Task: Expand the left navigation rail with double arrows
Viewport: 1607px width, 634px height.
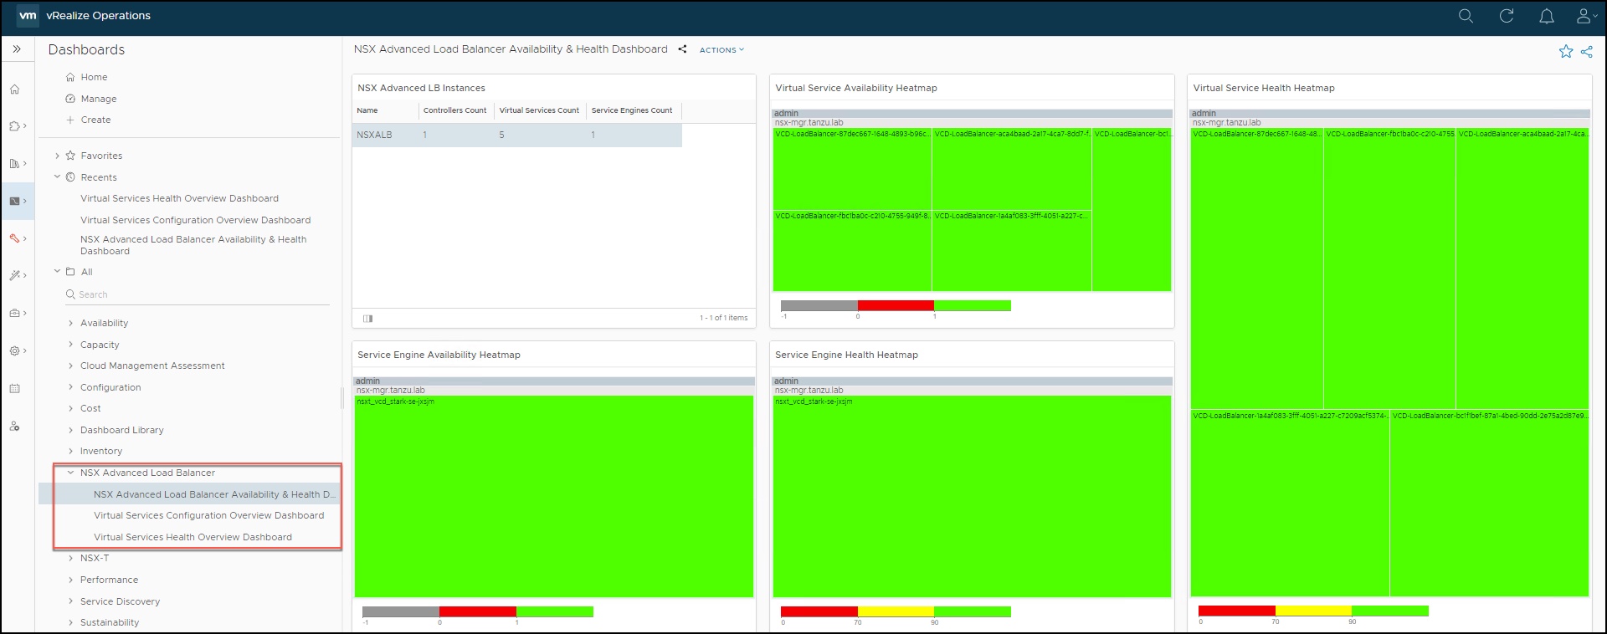Action: [17, 49]
